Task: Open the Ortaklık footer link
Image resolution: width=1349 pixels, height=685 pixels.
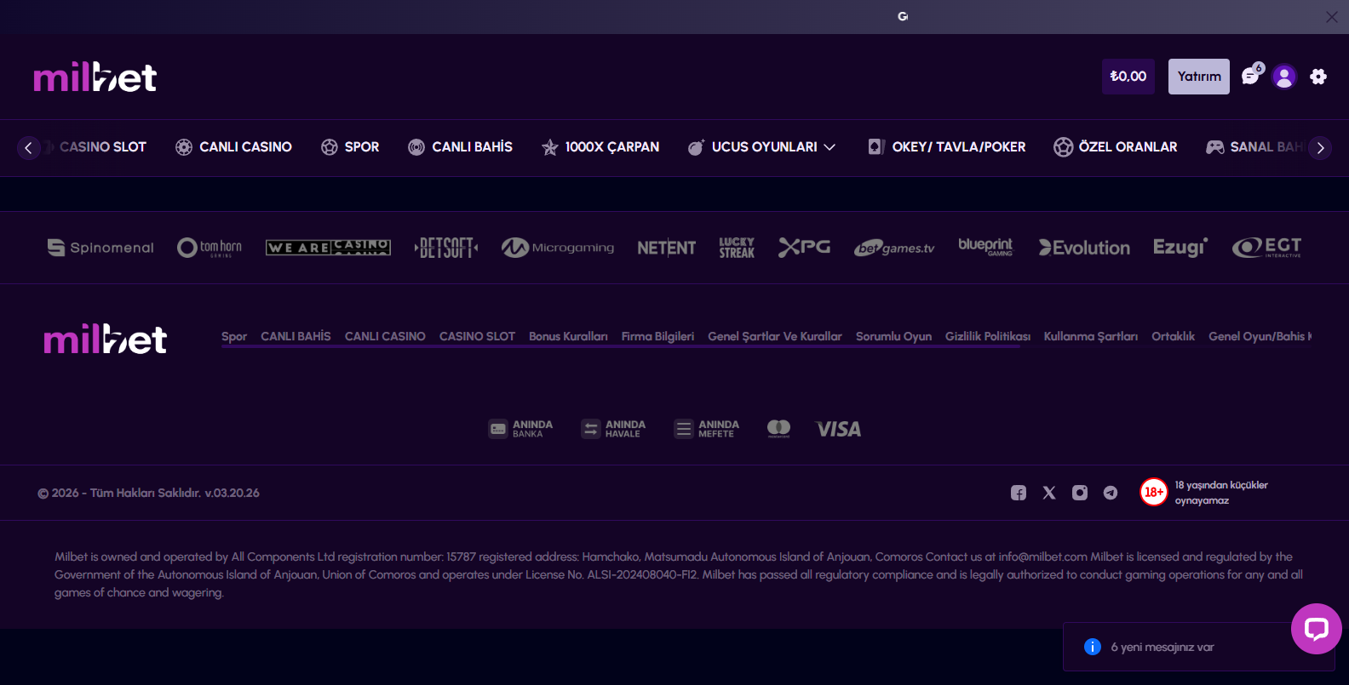Action: [x=1174, y=337]
